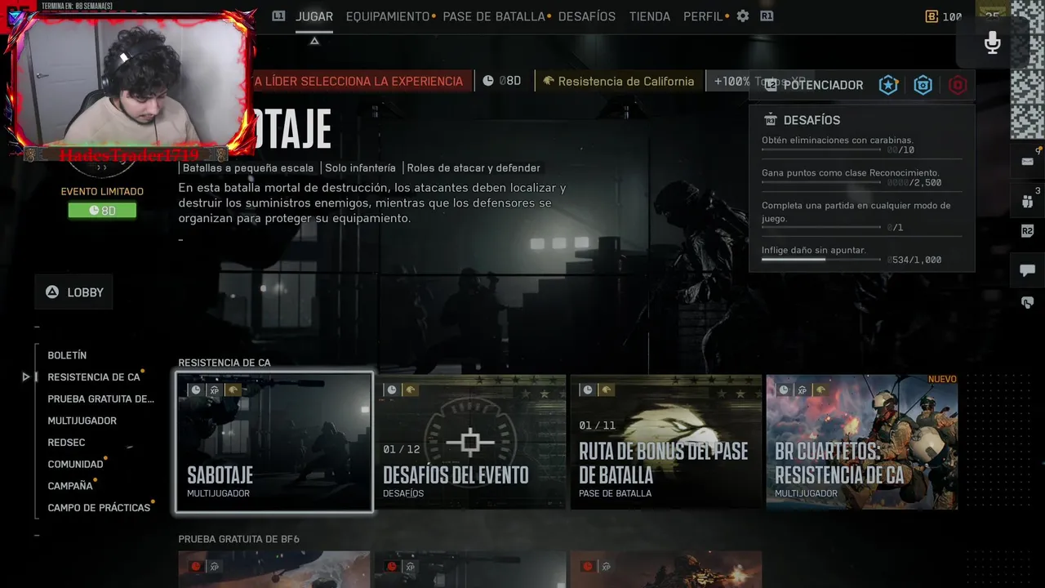Screen dimensions: 1045x588
Task: Select the blue star booster icon
Action: (x=888, y=85)
